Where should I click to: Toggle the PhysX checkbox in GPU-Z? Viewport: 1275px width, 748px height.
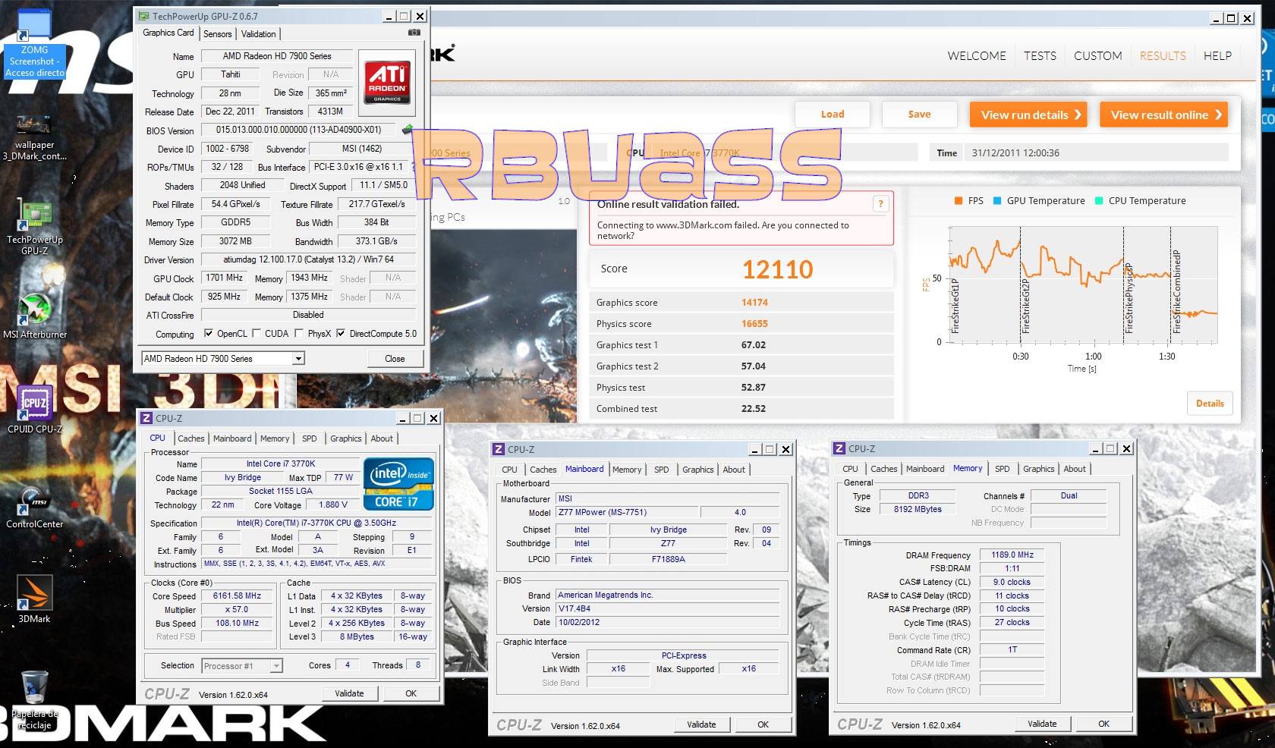click(x=300, y=333)
